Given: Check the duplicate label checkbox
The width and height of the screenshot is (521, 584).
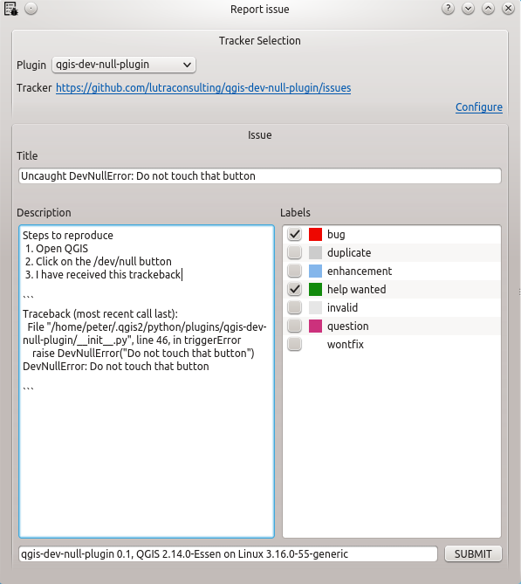Looking at the screenshot, I should coord(295,252).
